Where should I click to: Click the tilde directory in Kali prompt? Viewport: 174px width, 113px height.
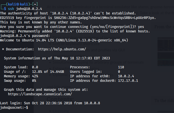tap(35, 4)
